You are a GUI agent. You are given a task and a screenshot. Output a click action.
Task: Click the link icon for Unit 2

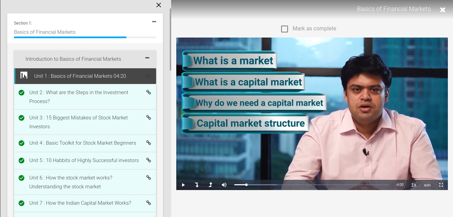point(149,92)
